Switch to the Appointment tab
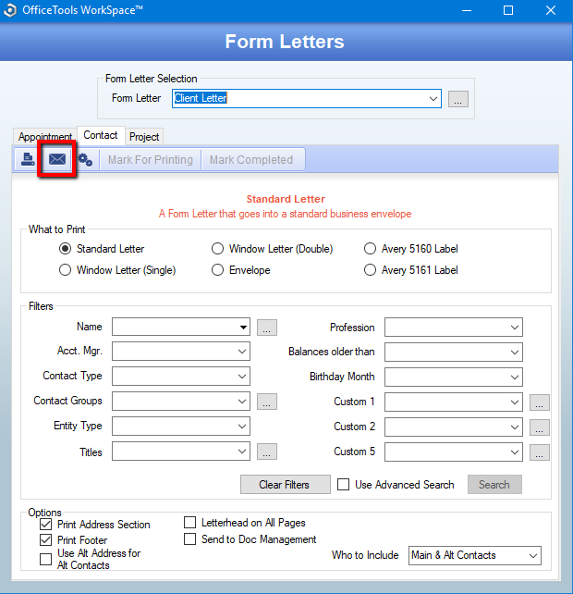Screen dimensions: 573x594 pyautogui.click(x=45, y=137)
